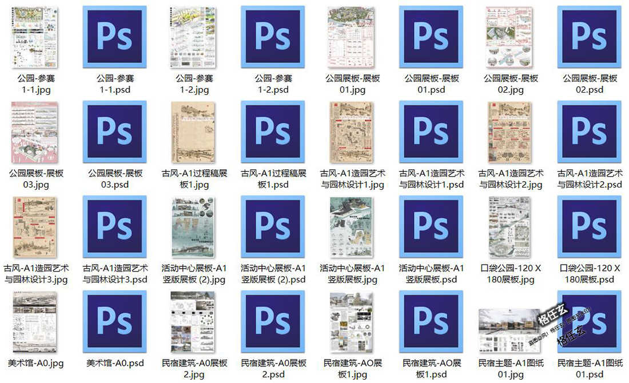Select thumbnail of 古风-A1造园艺术与园林设计3.jpg
This screenshot has width=629, height=383.
(35, 226)
